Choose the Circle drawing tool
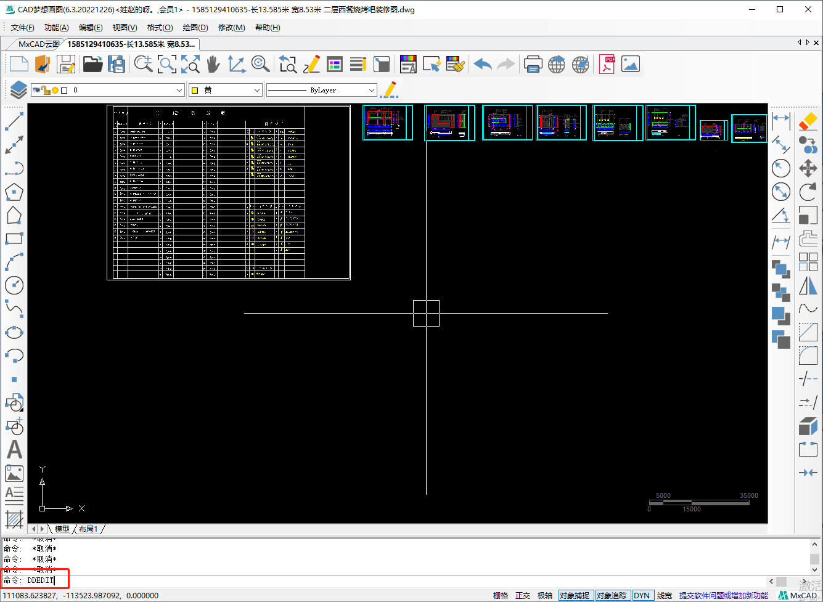Image resolution: width=823 pixels, height=602 pixels. [14, 285]
